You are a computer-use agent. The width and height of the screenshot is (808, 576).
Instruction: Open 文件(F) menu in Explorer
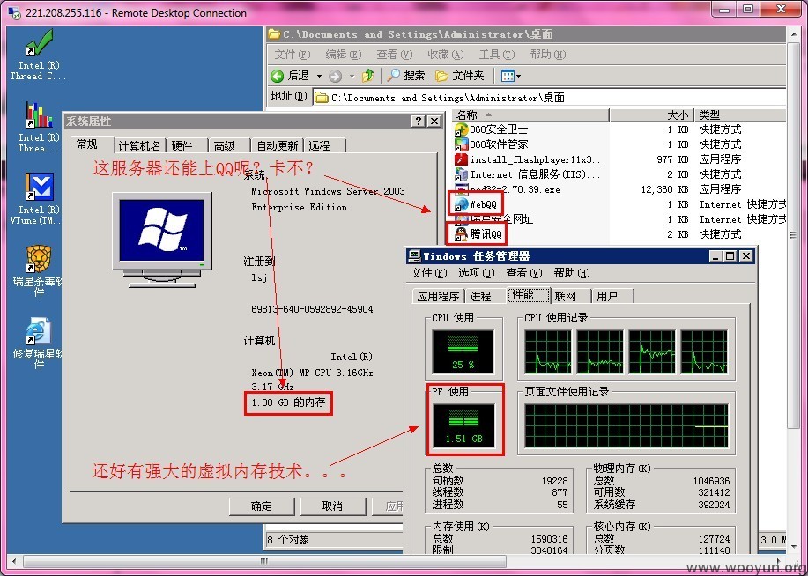pos(293,55)
